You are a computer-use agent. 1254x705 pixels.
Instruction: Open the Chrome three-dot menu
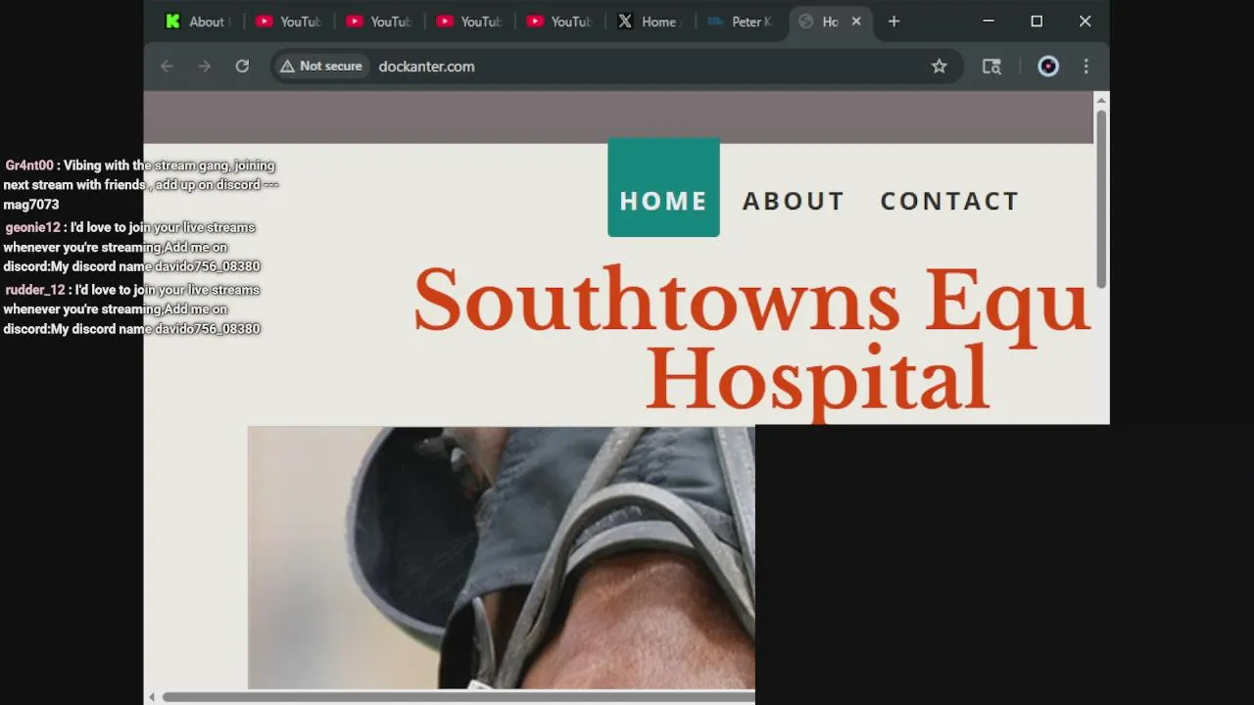[1085, 67]
